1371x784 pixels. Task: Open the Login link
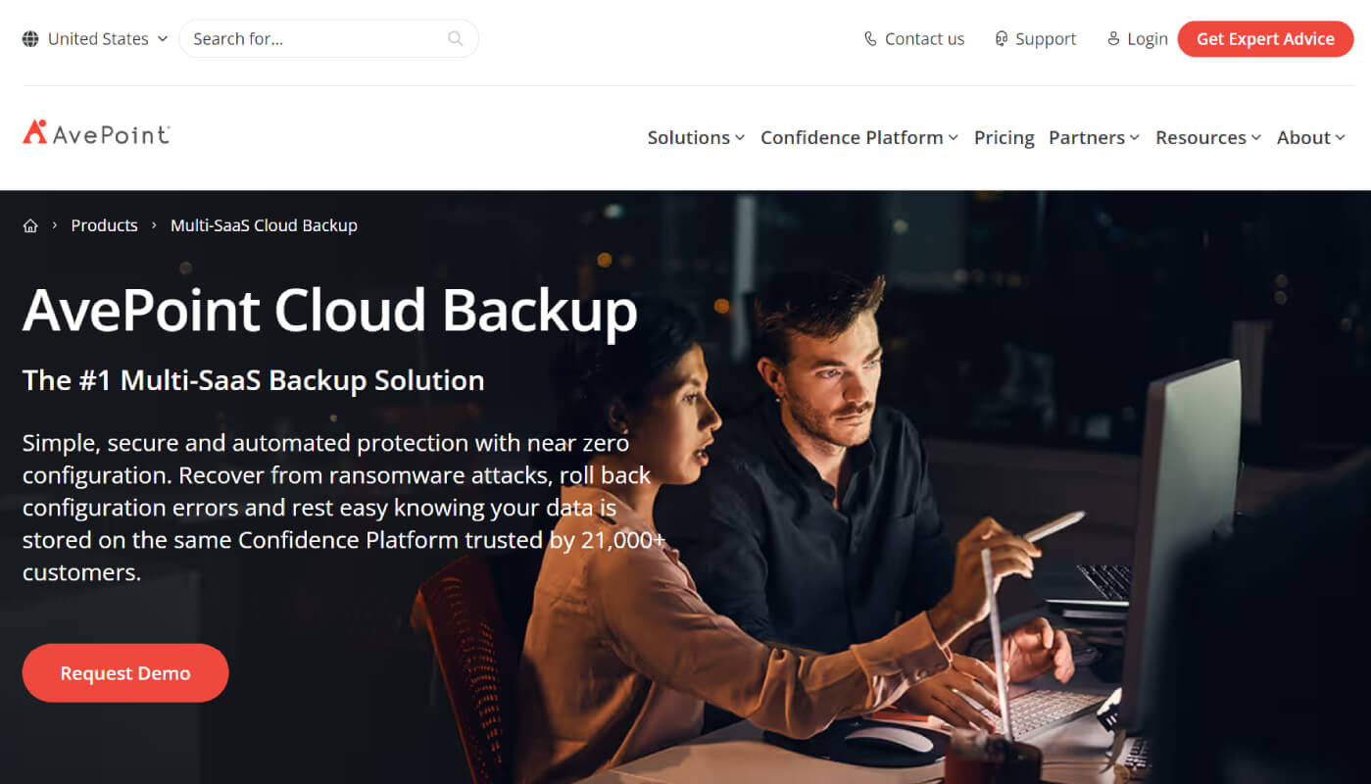pyautogui.click(x=1138, y=39)
